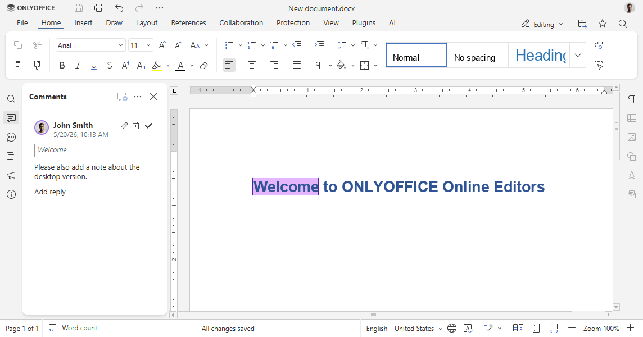Toggle the Comments panel sidebar icon

11,118
